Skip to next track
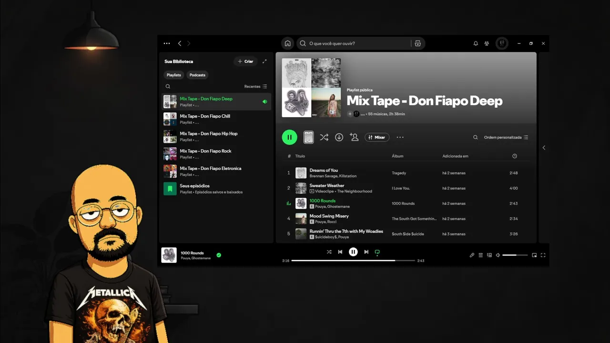Image resolution: width=610 pixels, height=343 pixels. [x=366, y=252]
